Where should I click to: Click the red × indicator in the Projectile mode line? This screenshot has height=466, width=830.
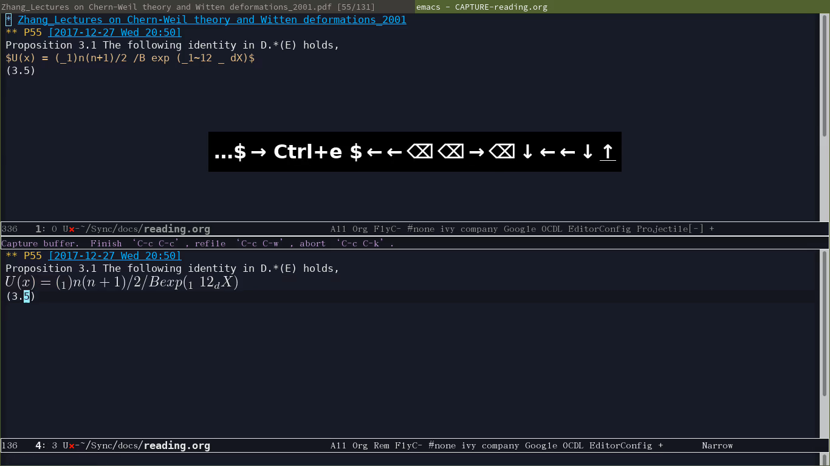tap(72, 229)
